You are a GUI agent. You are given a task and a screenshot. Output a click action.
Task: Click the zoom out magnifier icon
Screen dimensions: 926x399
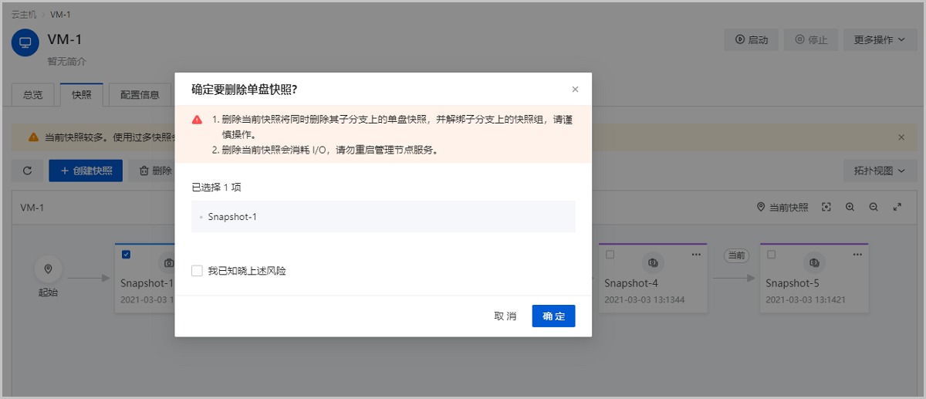pos(874,208)
